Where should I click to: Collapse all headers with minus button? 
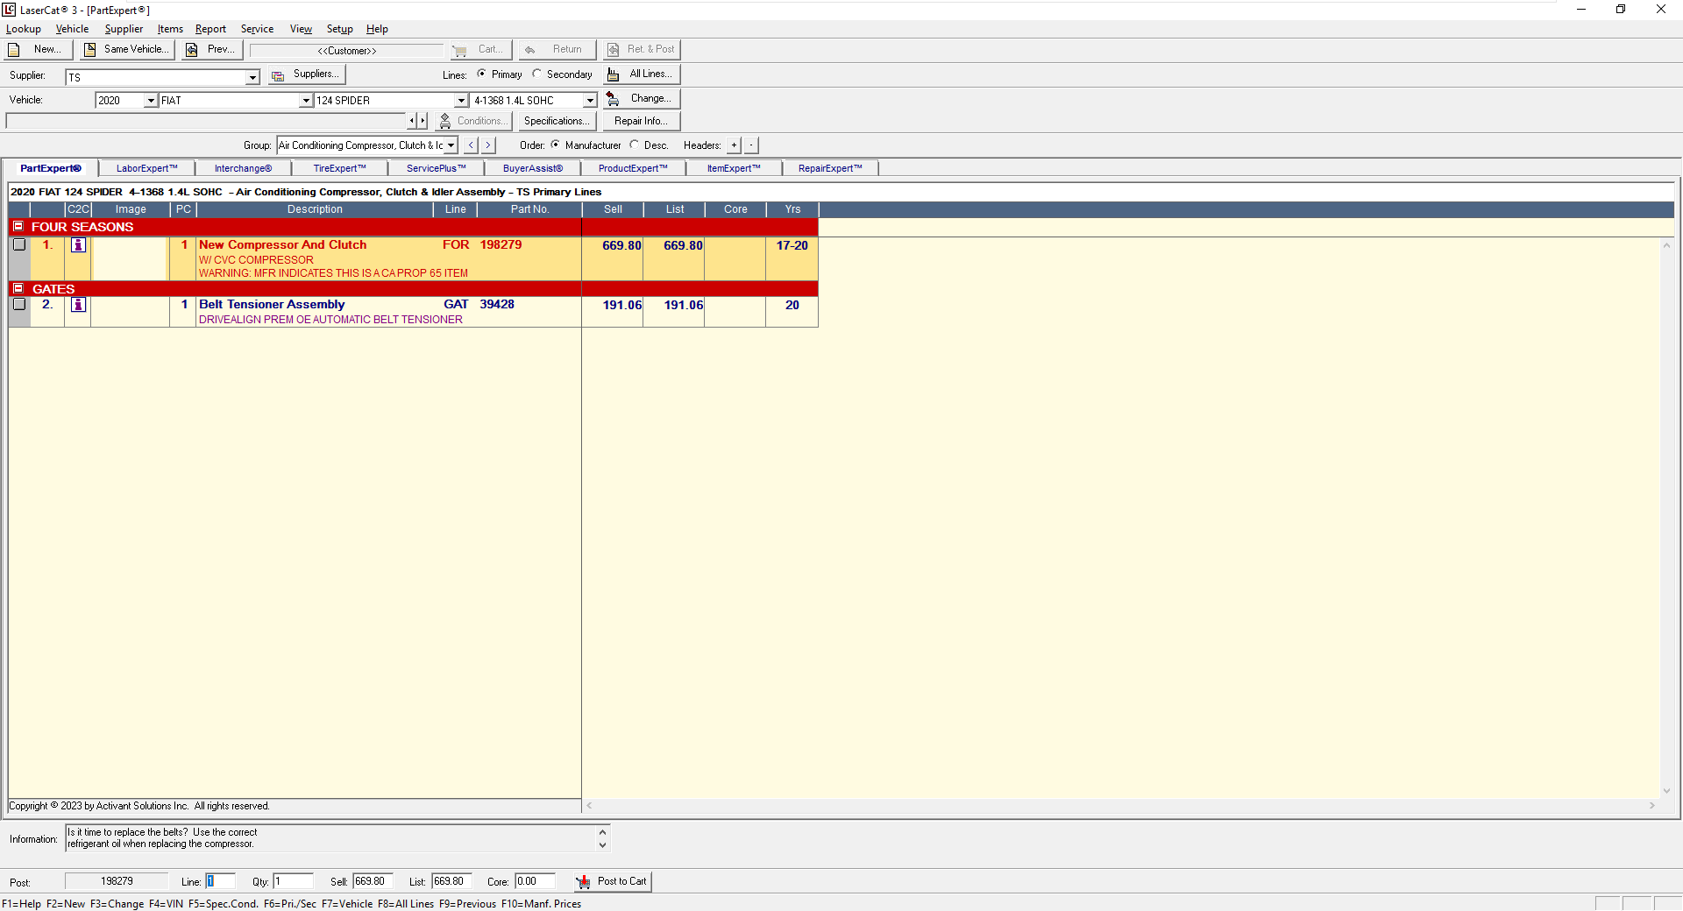[x=751, y=145]
